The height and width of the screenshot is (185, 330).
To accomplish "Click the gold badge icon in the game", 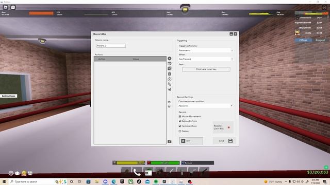I will [x=24, y=173].
